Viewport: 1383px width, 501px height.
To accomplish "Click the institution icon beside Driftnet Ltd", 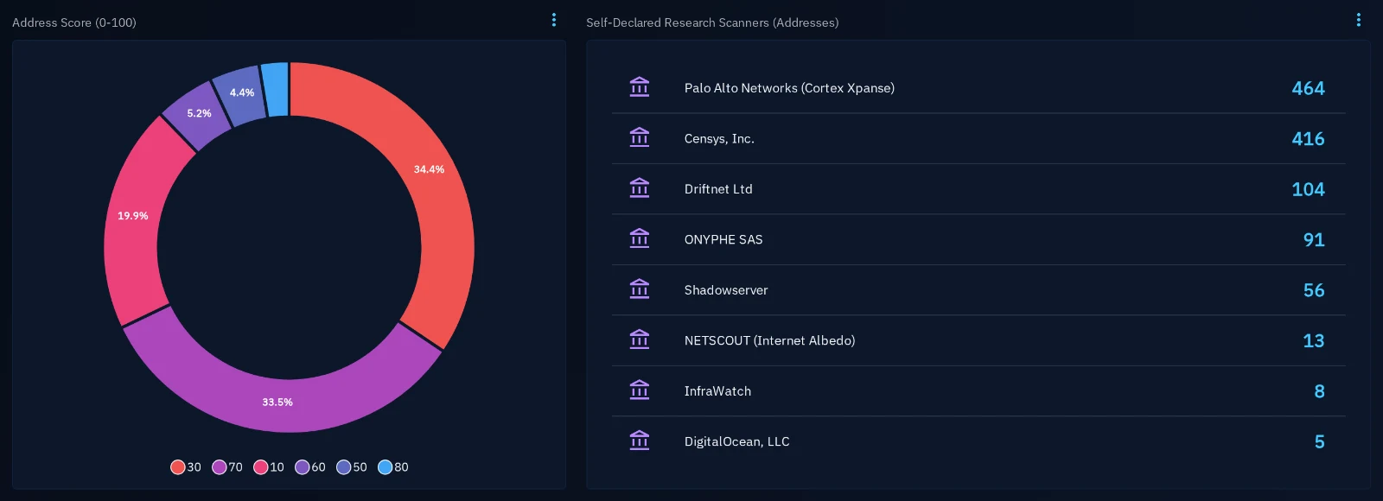I will pos(640,188).
